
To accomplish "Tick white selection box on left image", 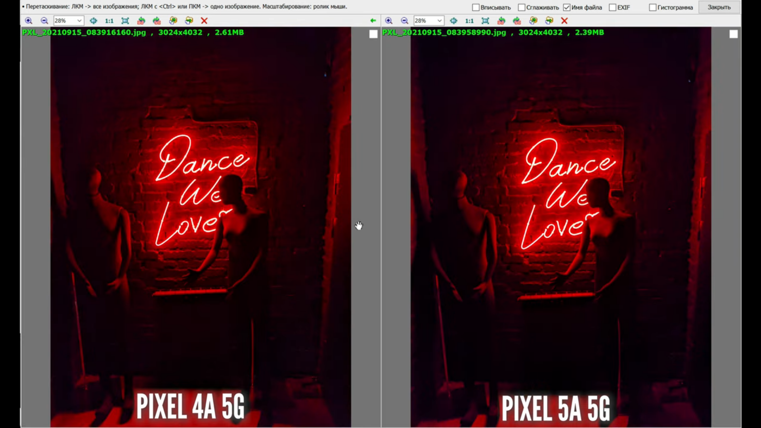I will point(373,34).
